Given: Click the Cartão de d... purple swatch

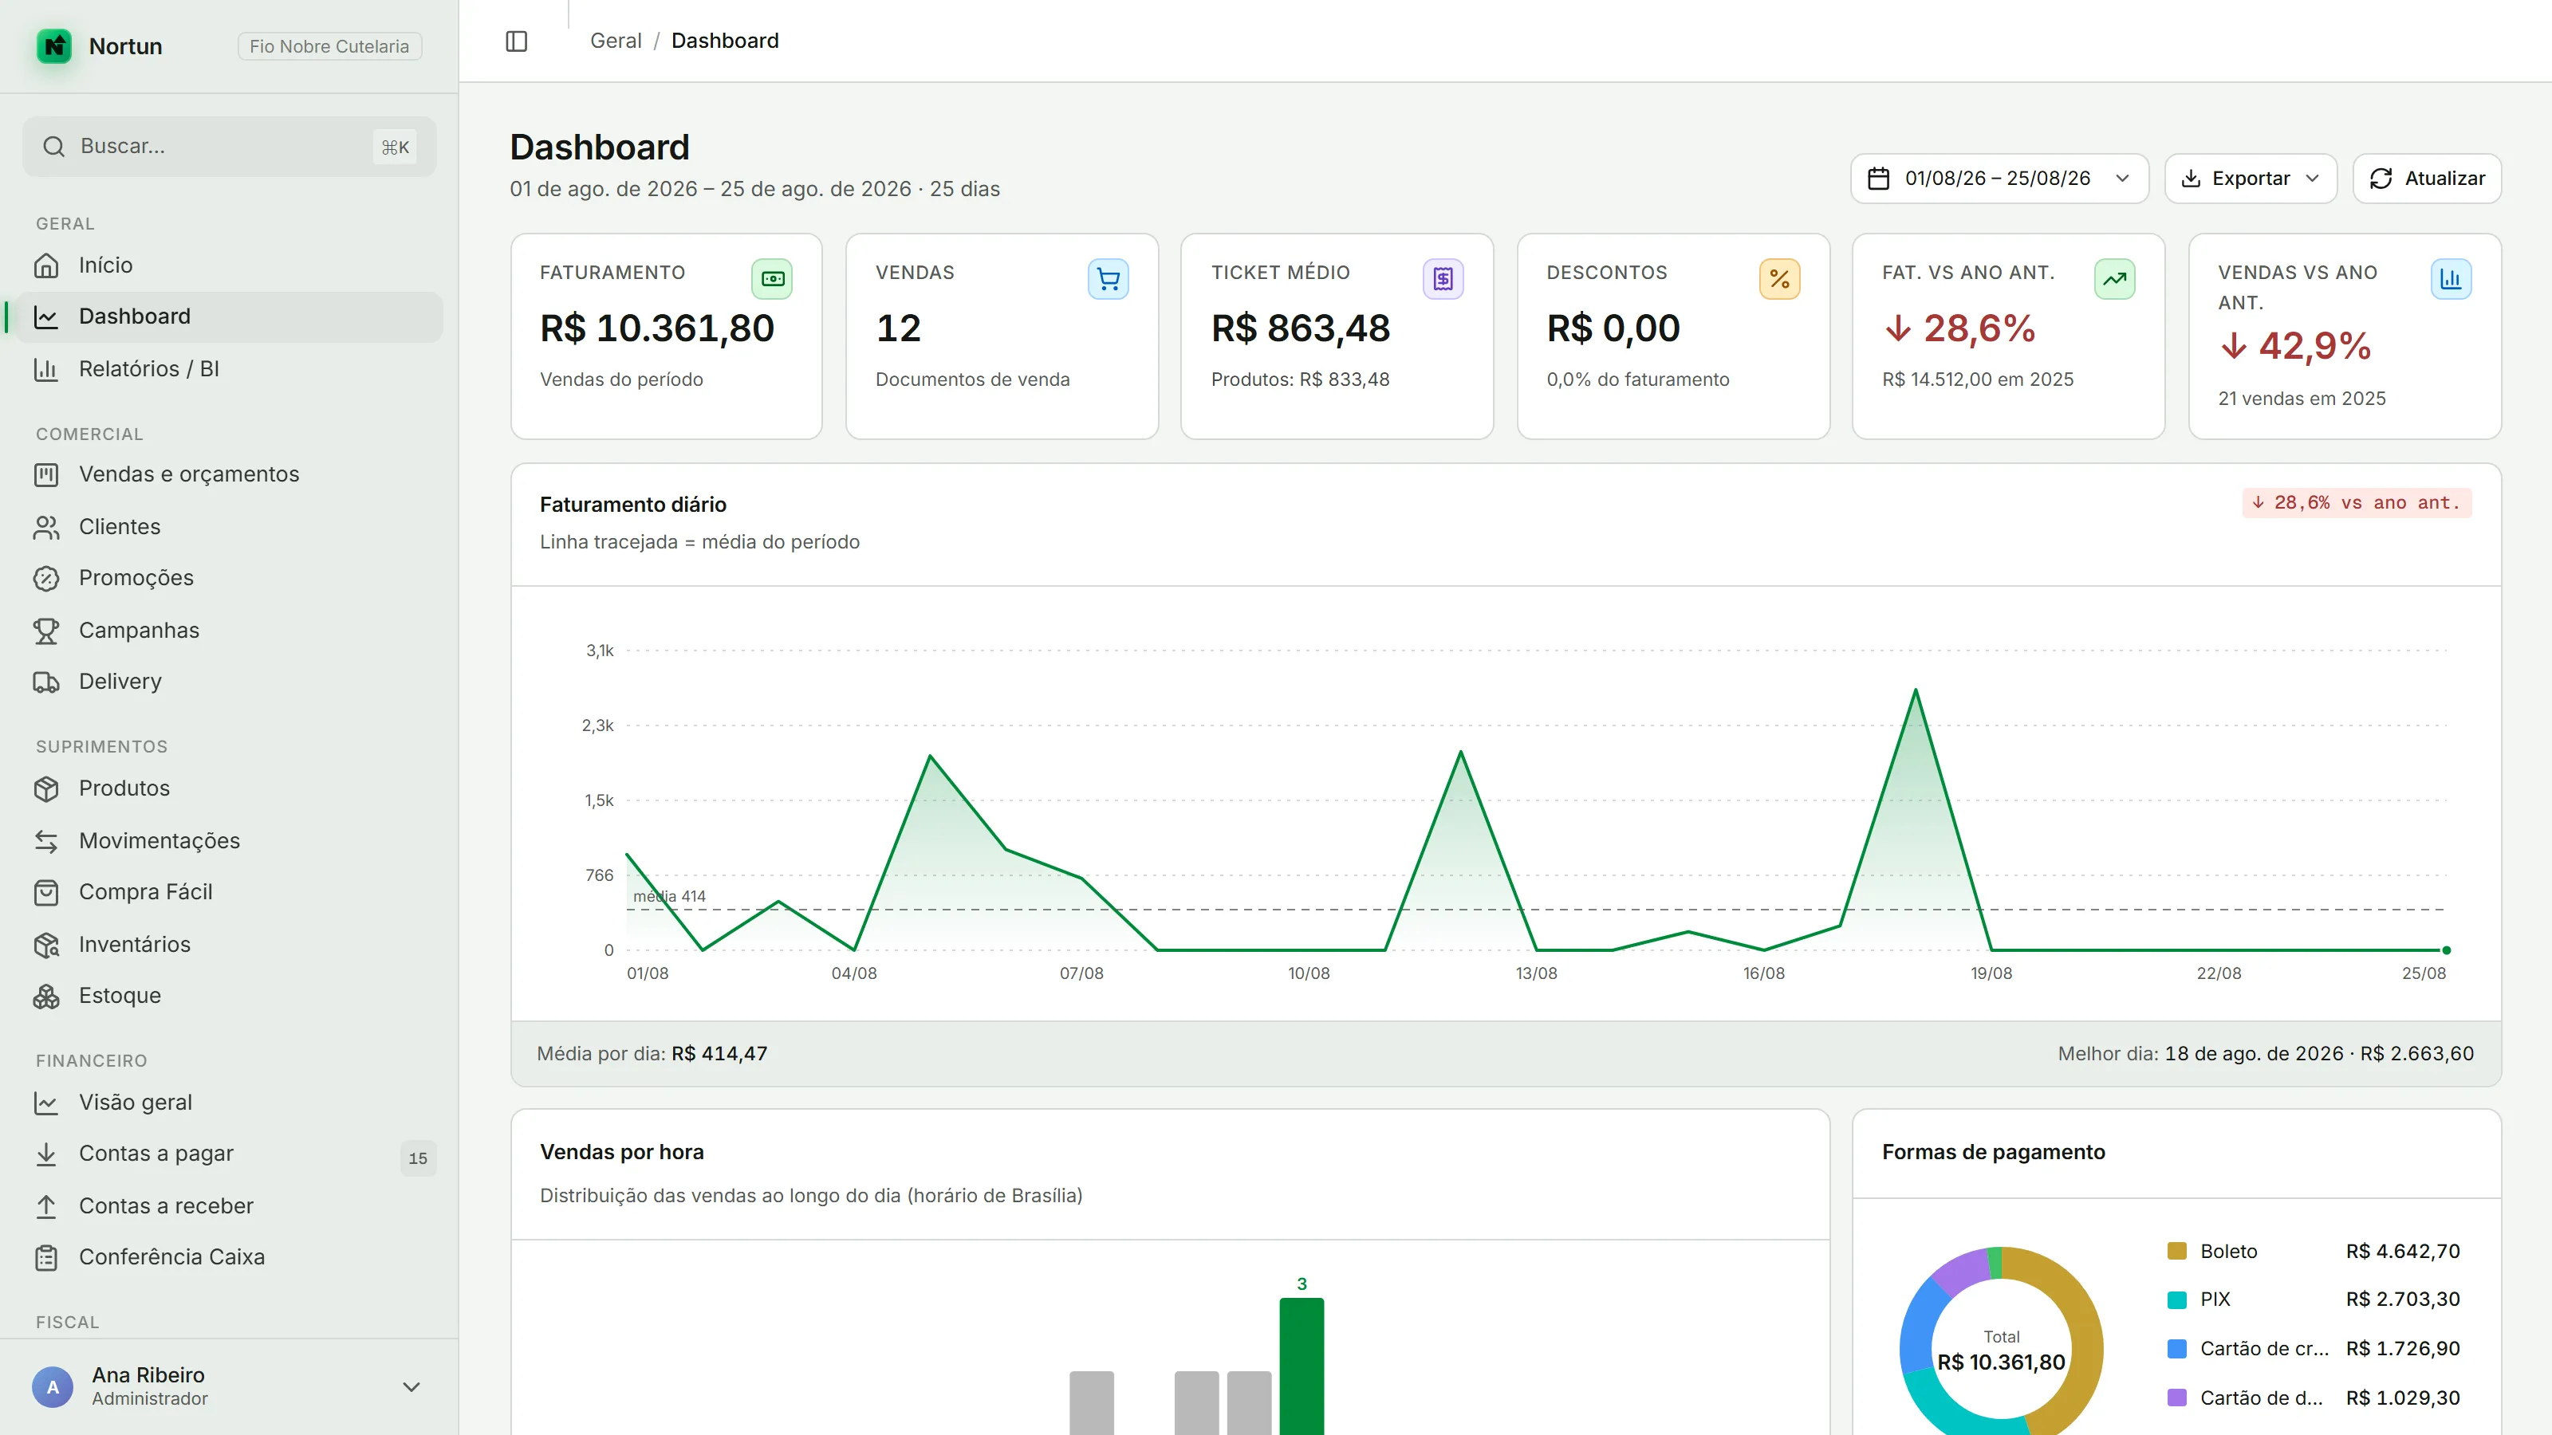Looking at the screenshot, I should (x=2176, y=1398).
